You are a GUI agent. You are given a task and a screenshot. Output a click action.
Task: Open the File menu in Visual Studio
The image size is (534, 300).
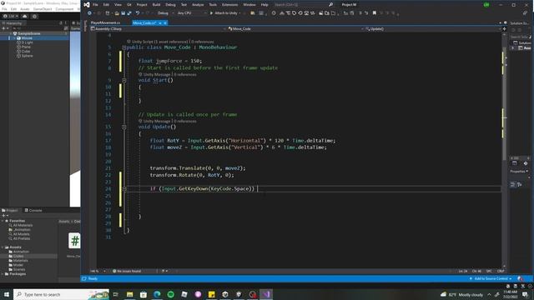[95, 5]
